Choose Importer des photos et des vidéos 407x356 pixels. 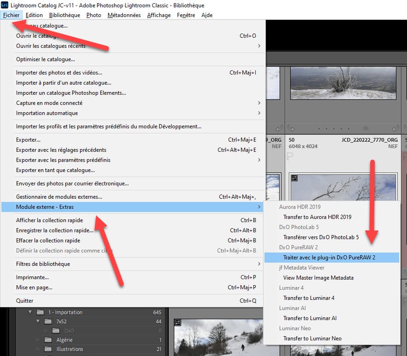coord(133,73)
